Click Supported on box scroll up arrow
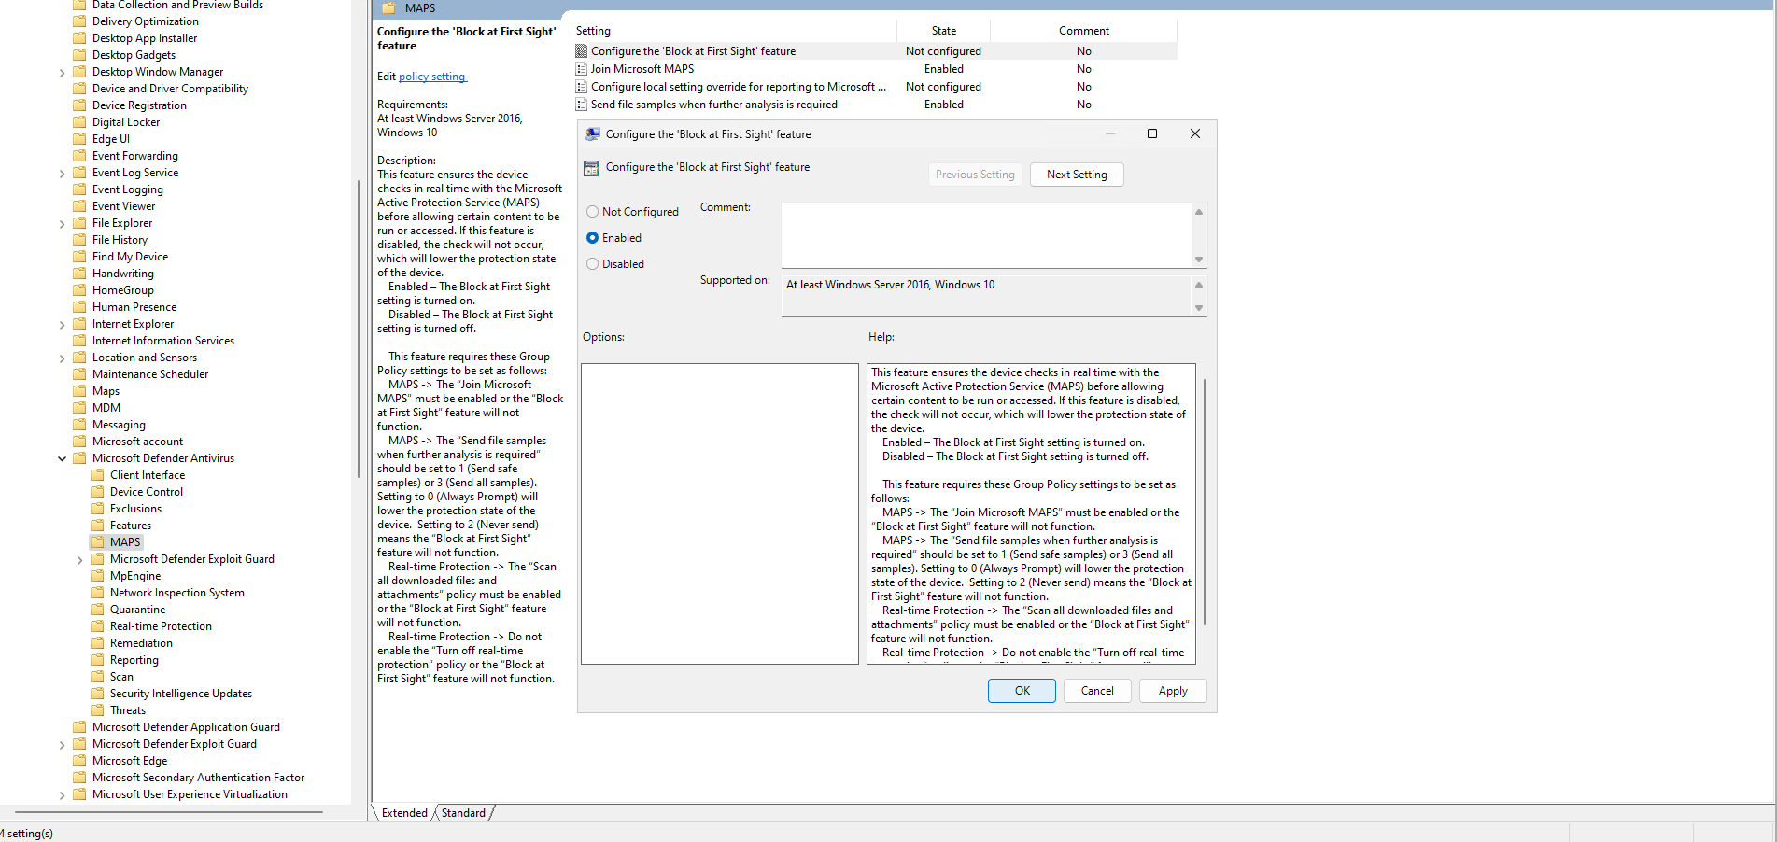1777x842 pixels. pyautogui.click(x=1199, y=284)
